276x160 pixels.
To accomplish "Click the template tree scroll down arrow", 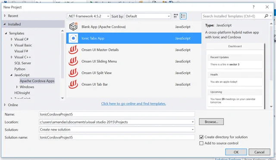I will (x=62, y=98).
